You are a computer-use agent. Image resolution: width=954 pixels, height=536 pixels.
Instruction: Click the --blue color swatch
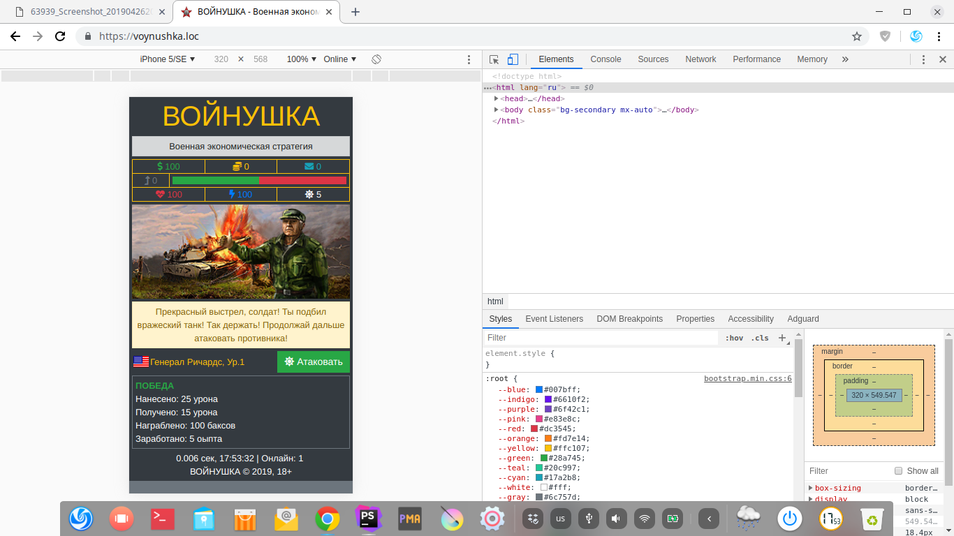click(539, 389)
